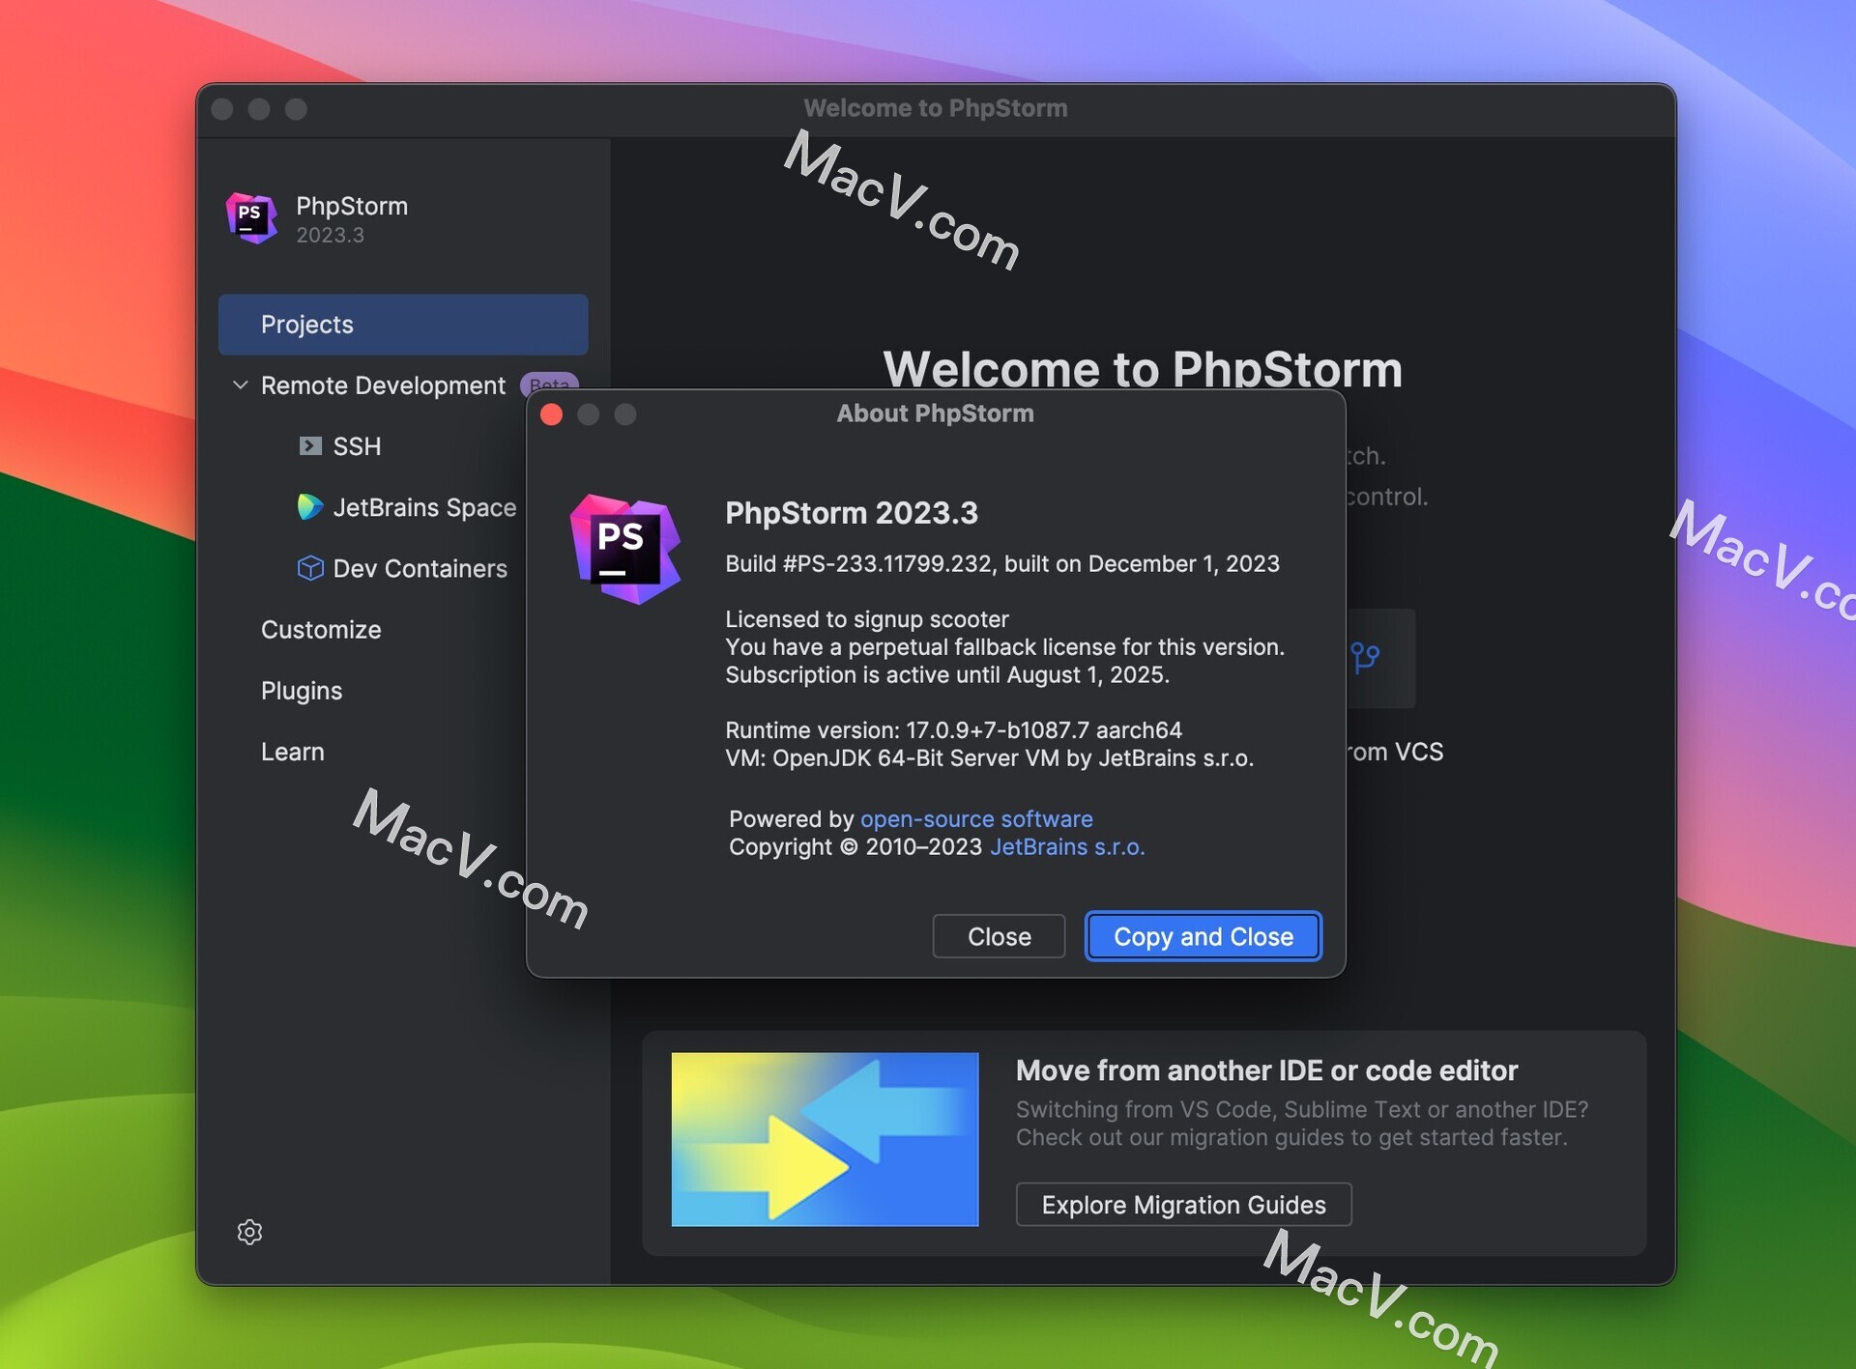
Task: Click the 'Licensed to signup scooter' text
Action: (867, 619)
